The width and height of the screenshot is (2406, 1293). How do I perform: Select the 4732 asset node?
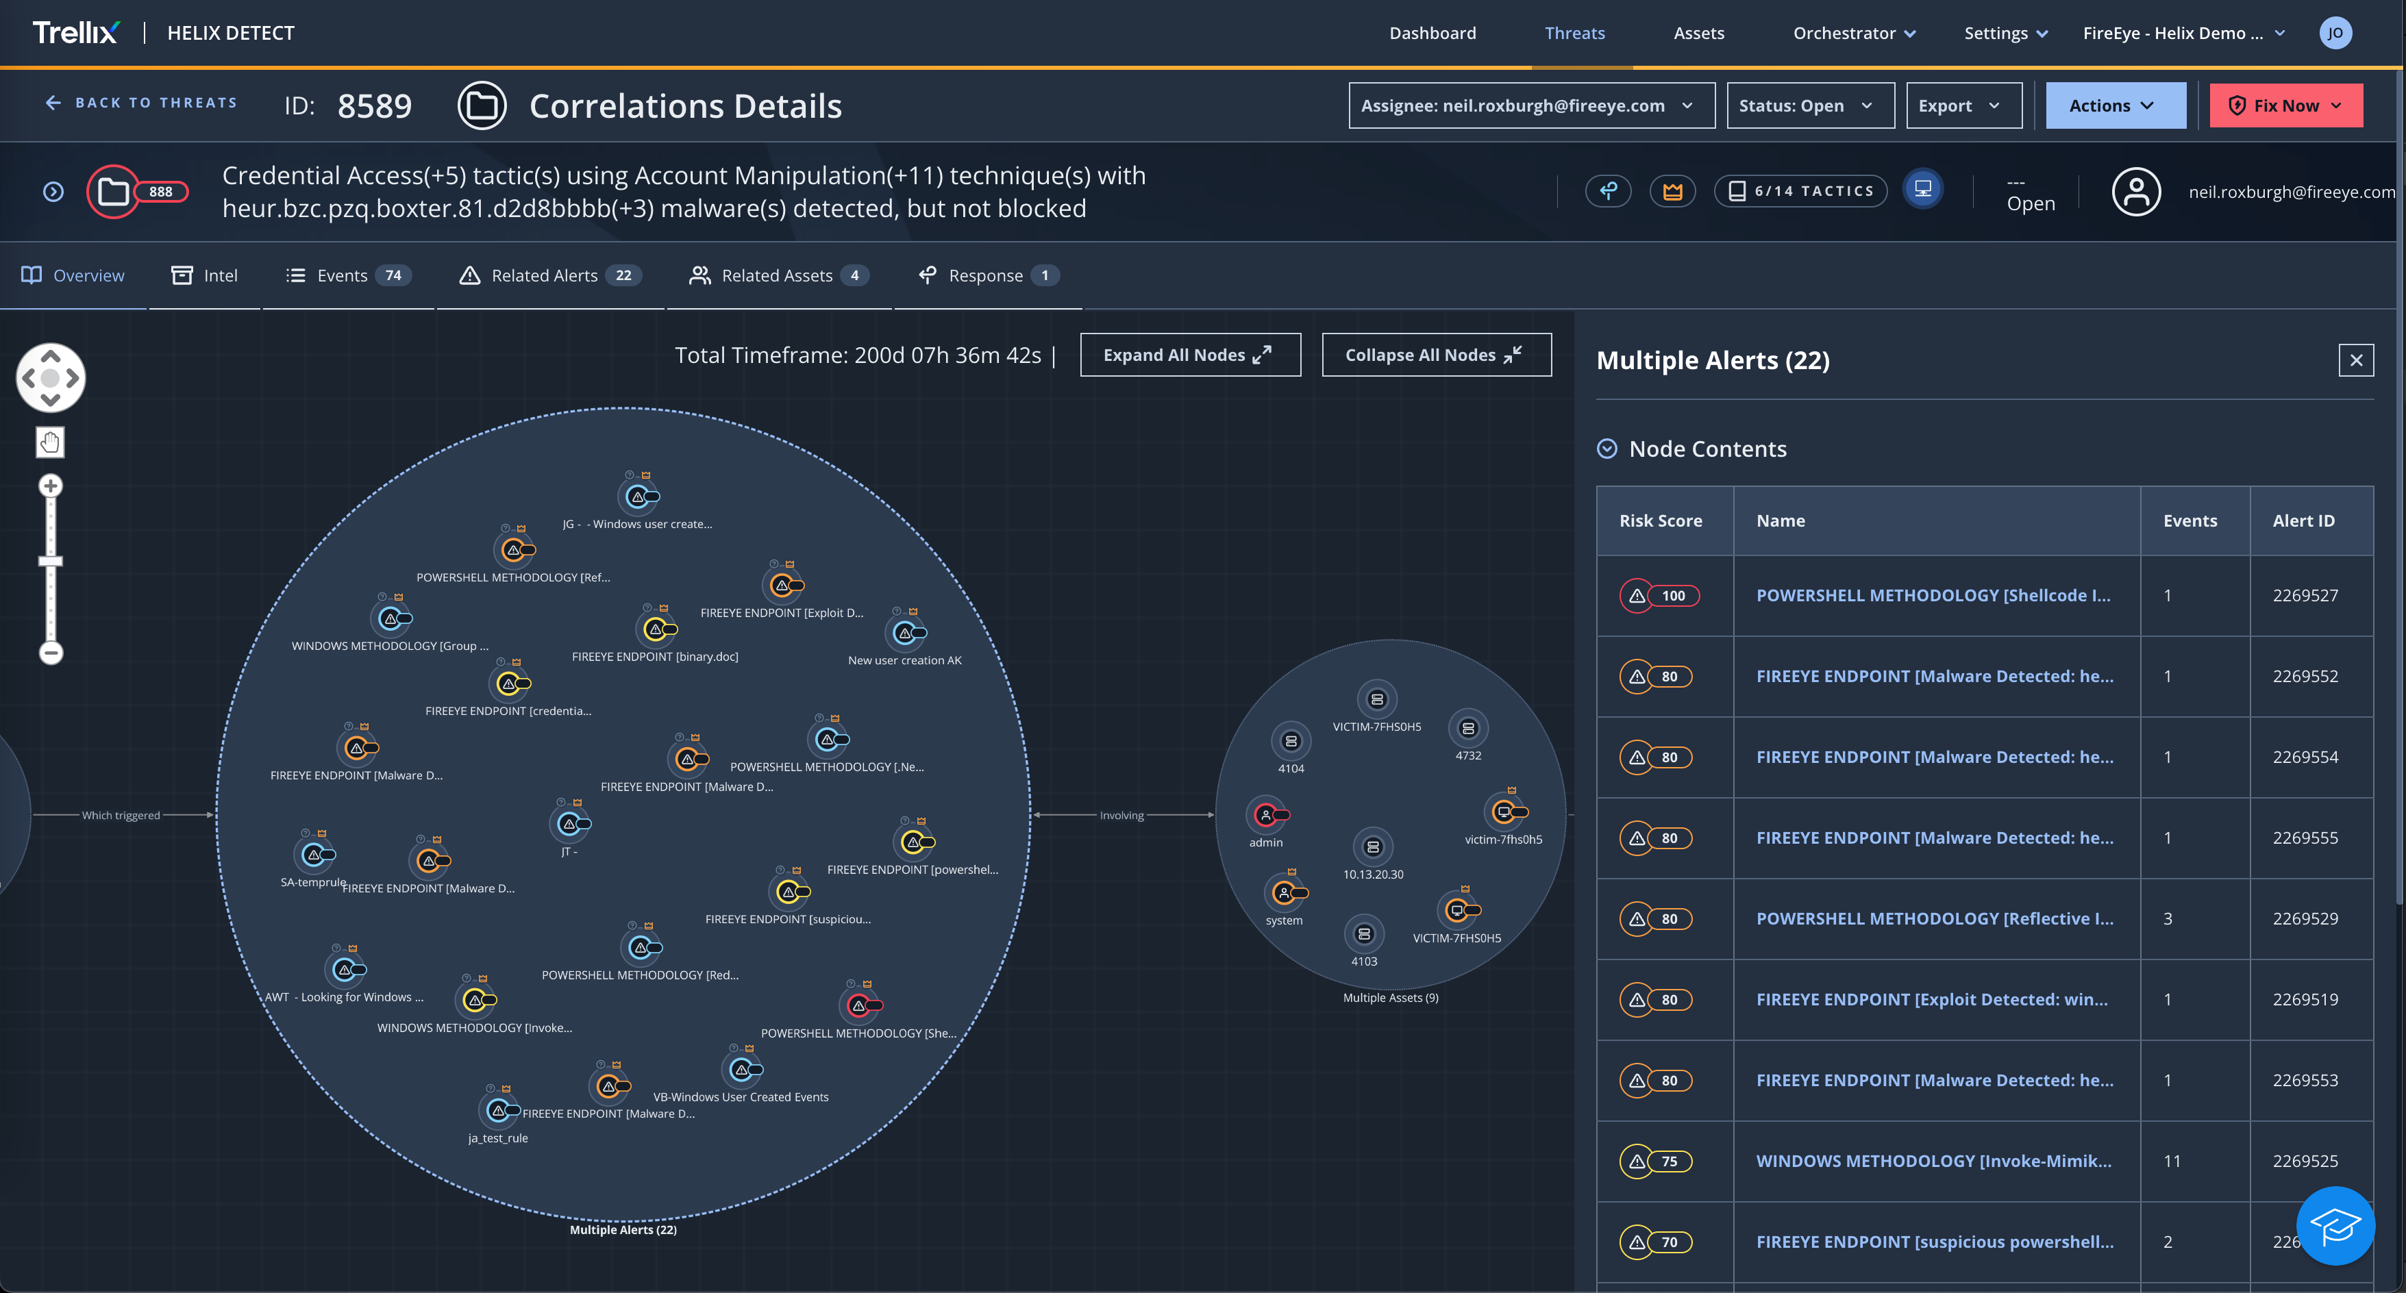tap(1468, 728)
